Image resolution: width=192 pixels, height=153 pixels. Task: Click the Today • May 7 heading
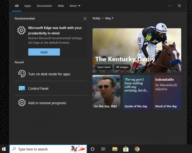(103, 18)
